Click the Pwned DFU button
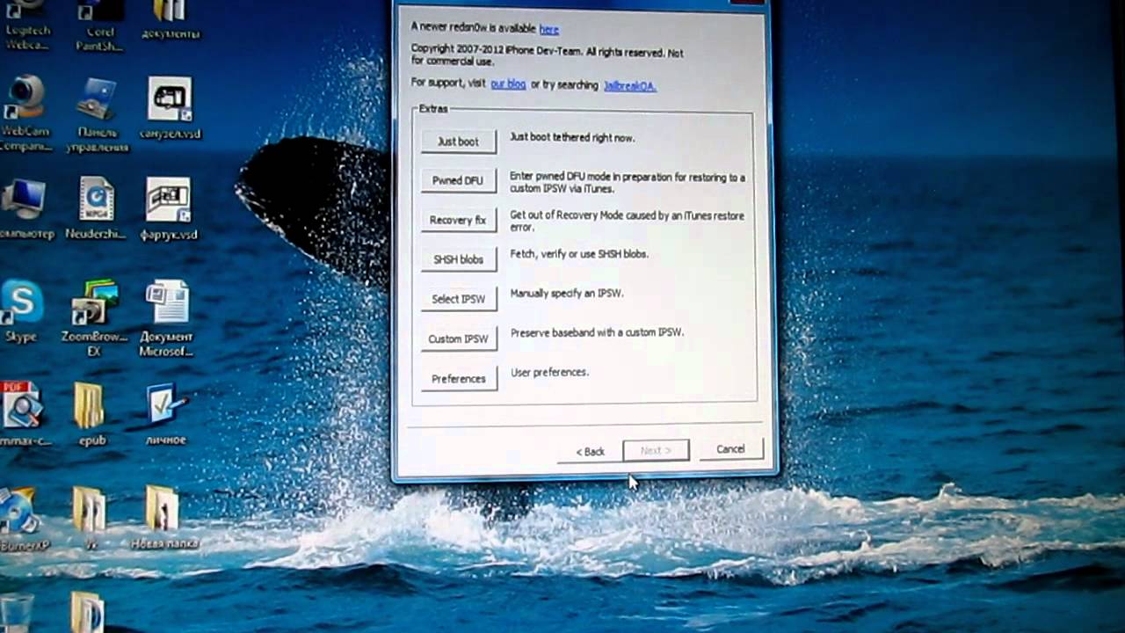 pos(458,180)
